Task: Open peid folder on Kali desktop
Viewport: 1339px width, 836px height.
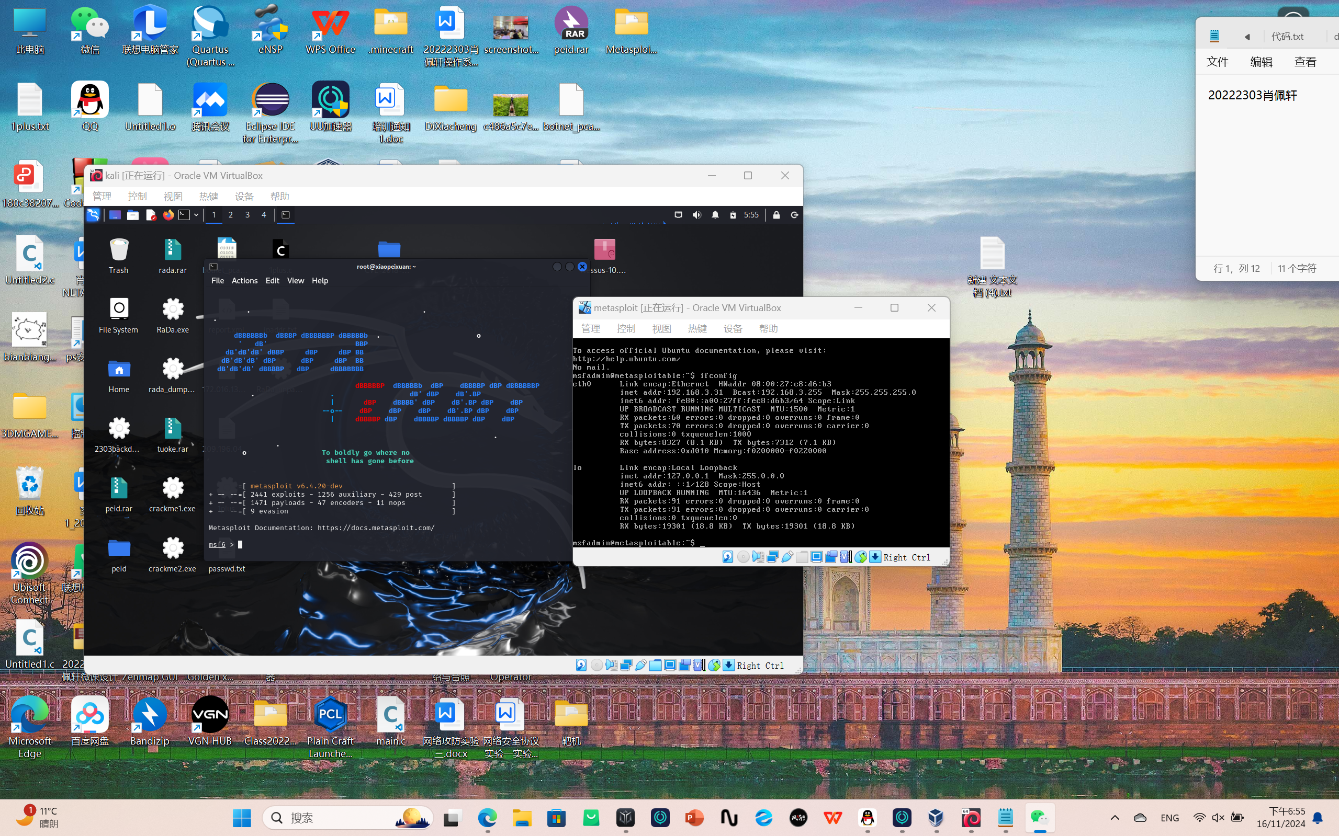Action: tap(118, 554)
